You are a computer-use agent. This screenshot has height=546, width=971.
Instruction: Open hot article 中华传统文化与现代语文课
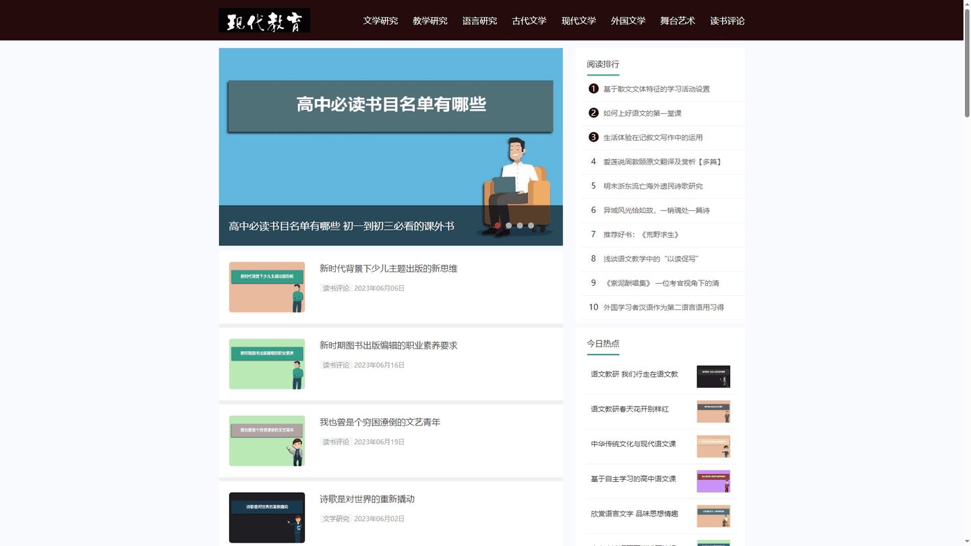[633, 444]
